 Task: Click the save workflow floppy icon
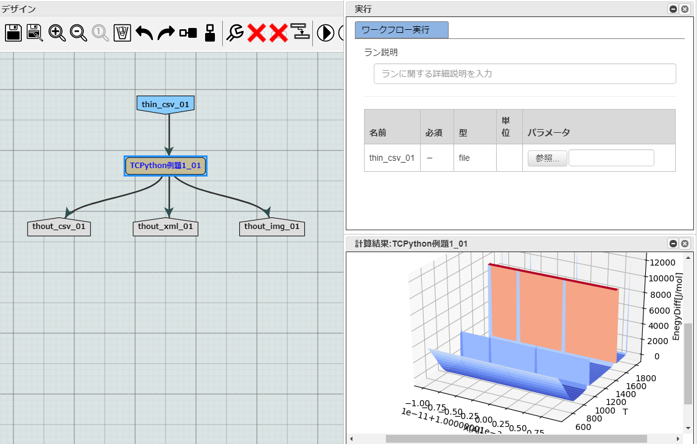click(x=13, y=32)
